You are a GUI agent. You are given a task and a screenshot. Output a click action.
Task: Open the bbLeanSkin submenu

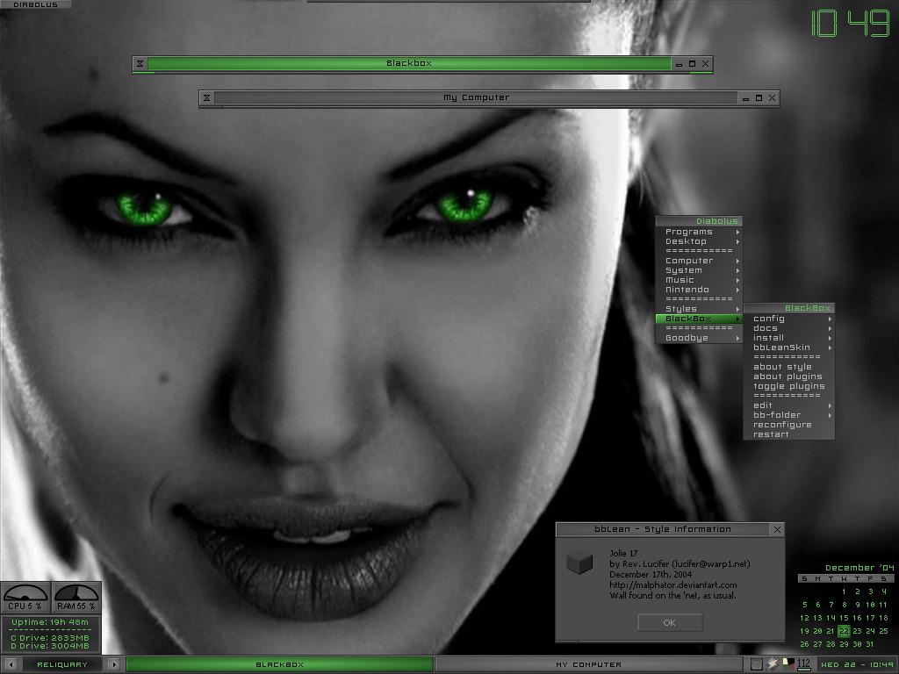789,348
